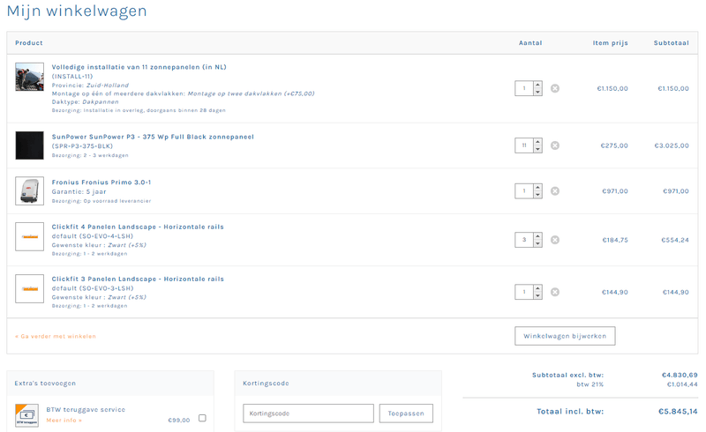Decrease quantity of Clickfit 3 Panelen
This screenshot has width=706, height=432.
point(537,295)
